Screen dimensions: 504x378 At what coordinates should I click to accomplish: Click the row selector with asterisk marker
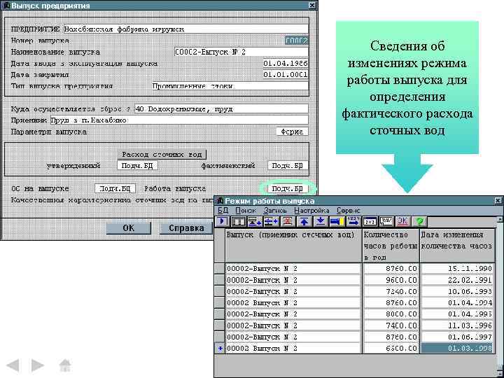pyautogui.click(x=220, y=349)
